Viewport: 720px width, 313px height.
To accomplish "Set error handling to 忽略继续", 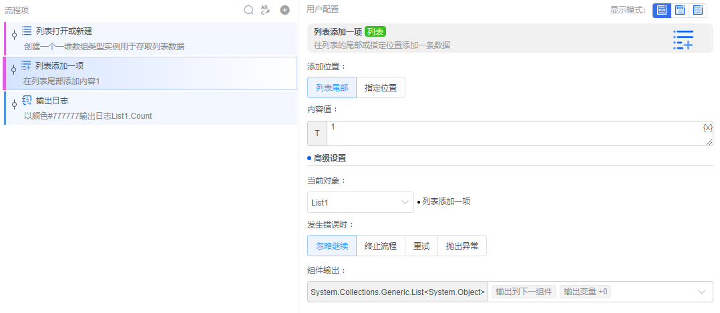I will point(332,246).
